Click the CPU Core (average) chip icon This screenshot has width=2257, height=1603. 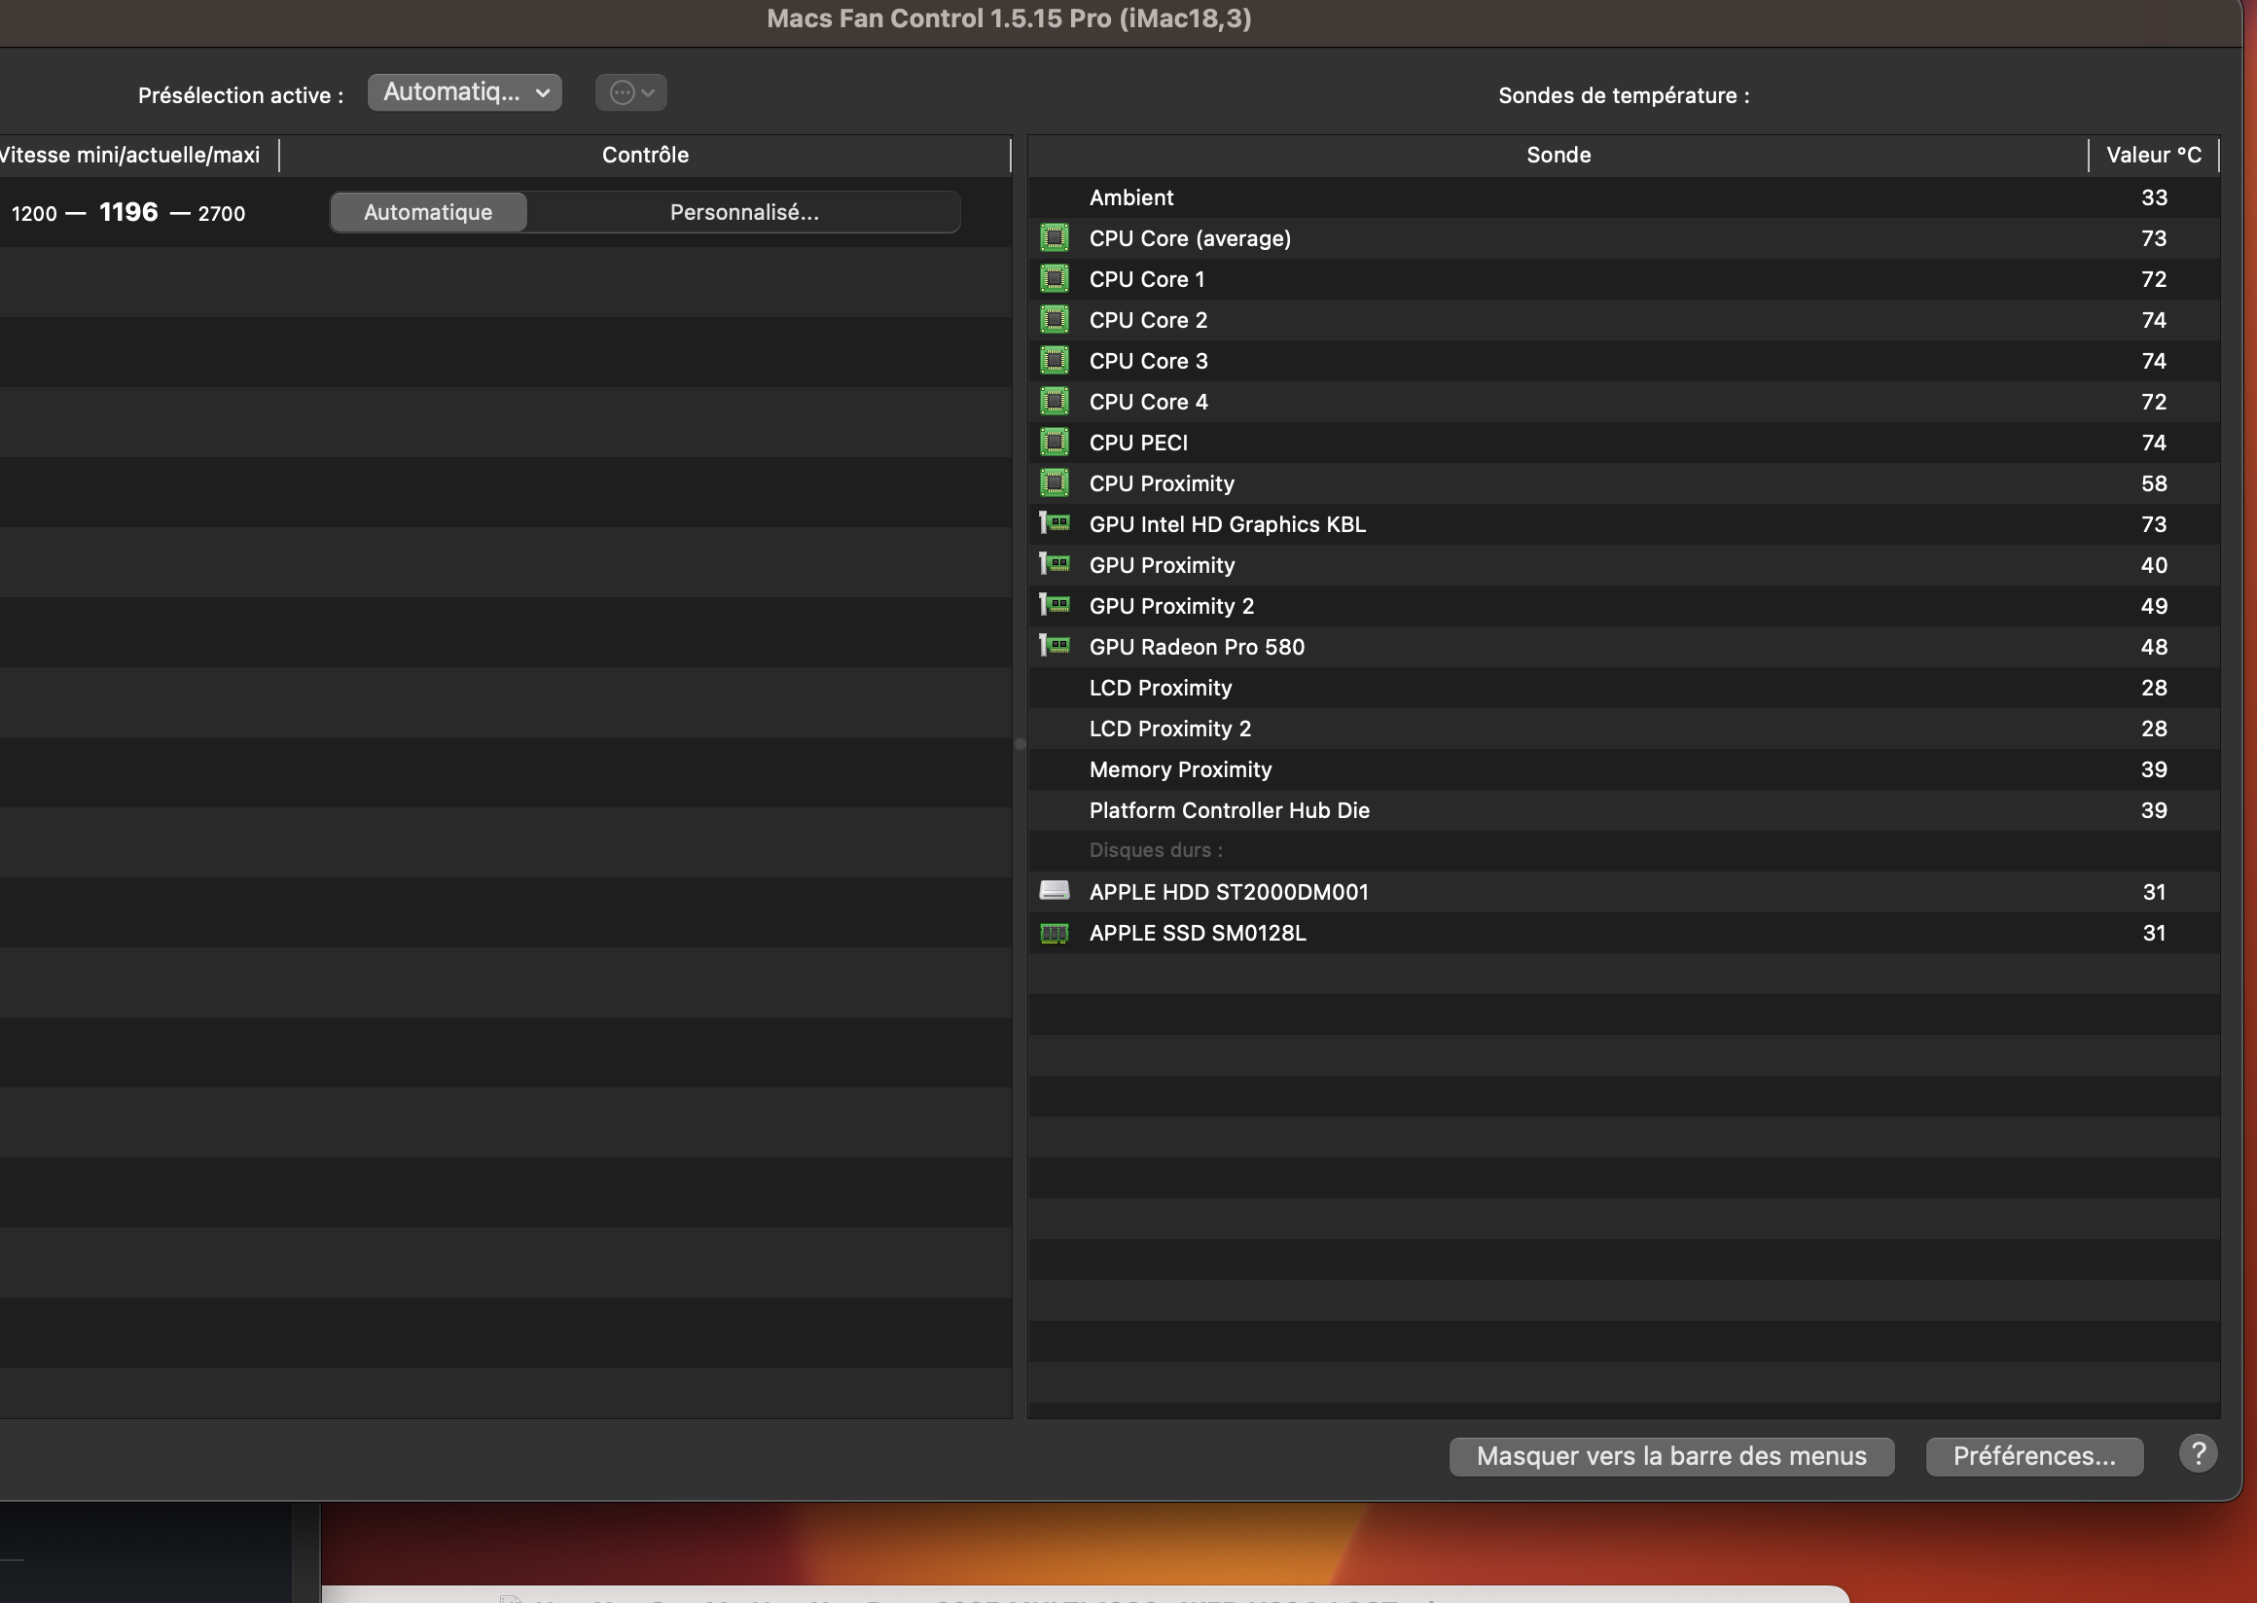(x=1054, y=238)
